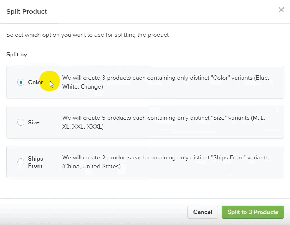Click the bold "Size" option label

[34, 122]
